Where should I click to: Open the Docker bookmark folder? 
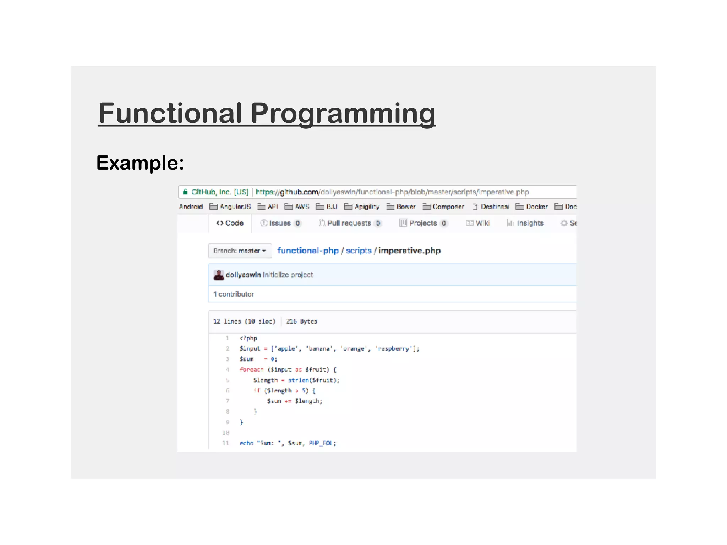pyautogui.click(x=531, y=207)
